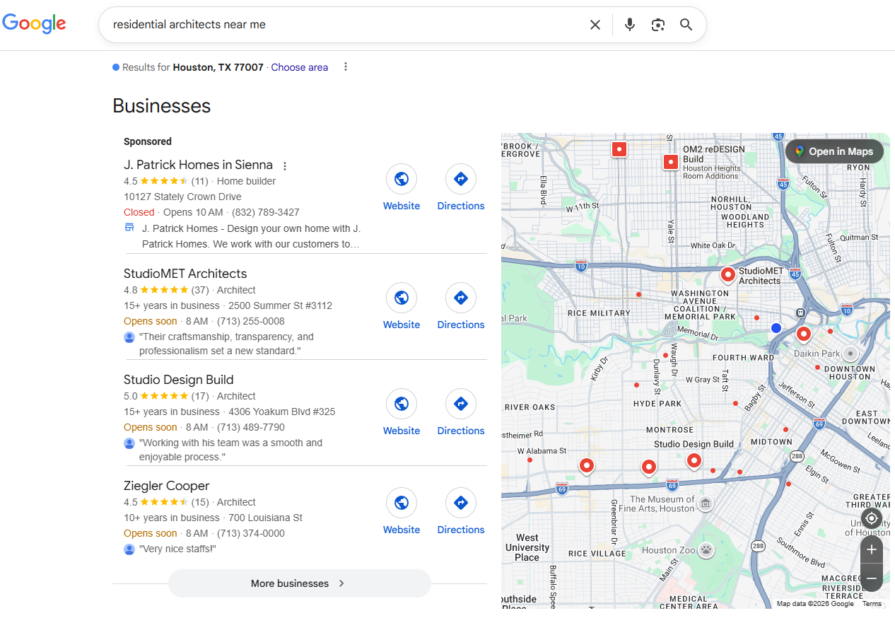Start voice search with microphone icon

coord(630,25)
